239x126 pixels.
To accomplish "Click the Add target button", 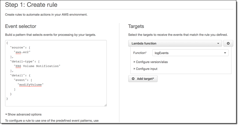I will (x=143, y=79).
